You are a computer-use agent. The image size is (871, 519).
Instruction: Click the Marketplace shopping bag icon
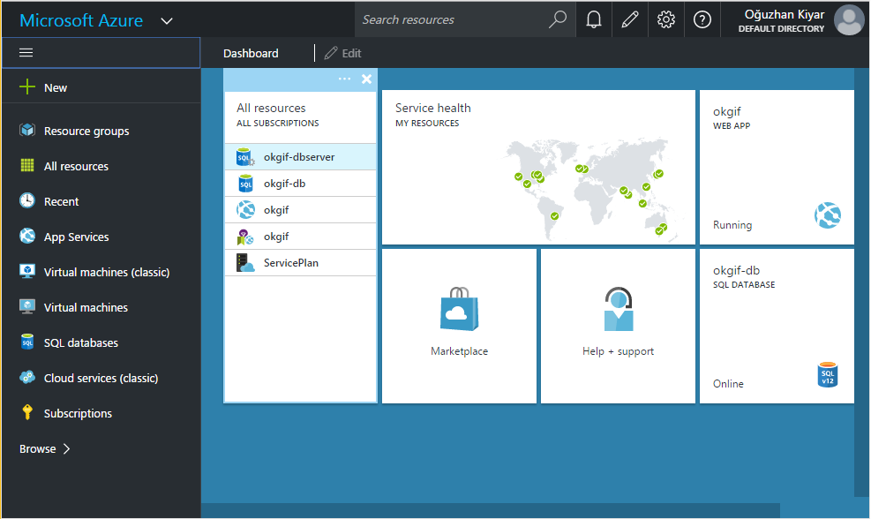pos(460,309)
